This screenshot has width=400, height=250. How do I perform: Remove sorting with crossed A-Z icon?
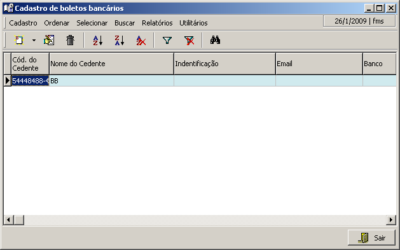[141, 40]
